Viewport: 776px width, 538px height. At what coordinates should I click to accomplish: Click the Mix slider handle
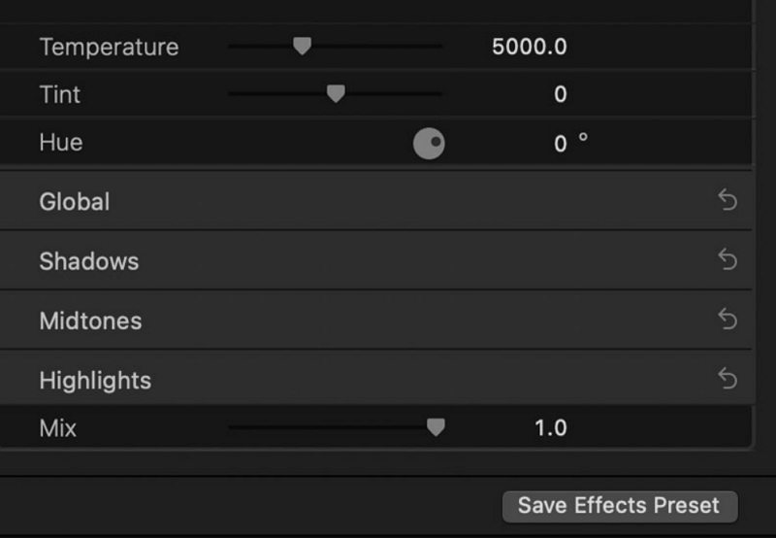pyautogui.click(x=436, y=426)
